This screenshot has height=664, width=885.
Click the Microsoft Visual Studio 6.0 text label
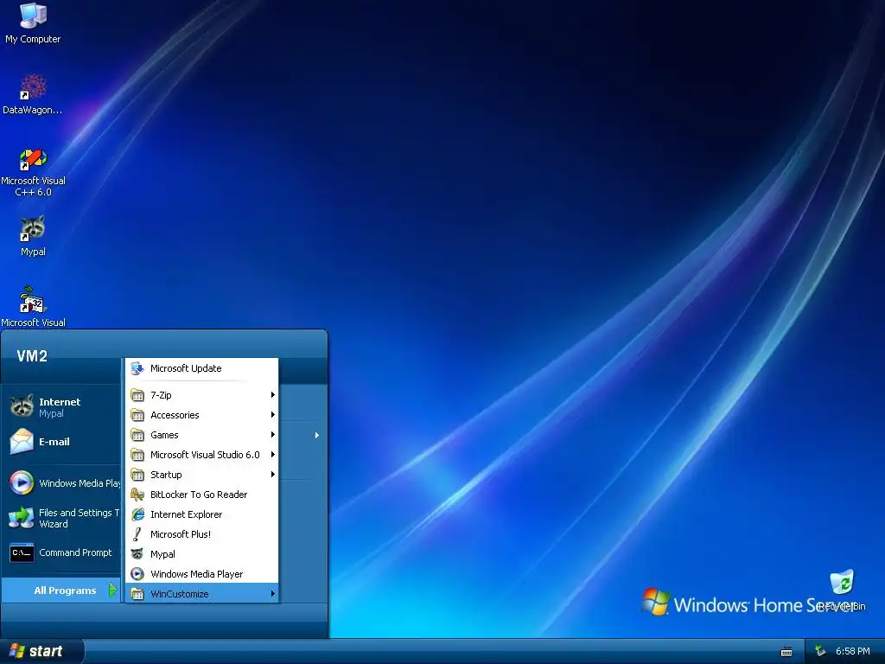click(205, 455)
